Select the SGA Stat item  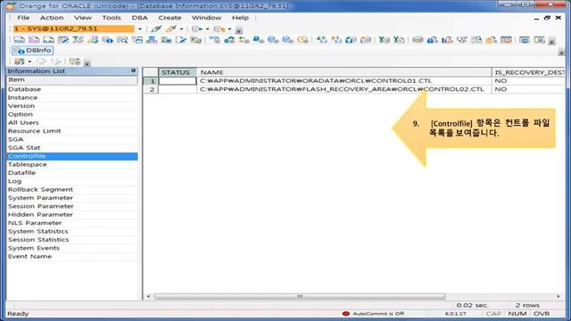pos(72,148)
